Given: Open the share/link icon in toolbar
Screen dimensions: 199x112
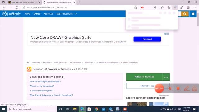Looking at the screenshot, I should coord(182,7).
